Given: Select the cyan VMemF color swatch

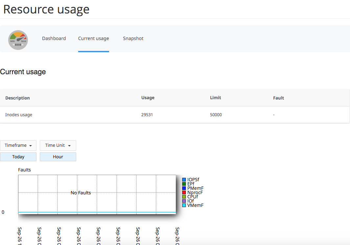Looking at the screenshot, I should 183,205.
